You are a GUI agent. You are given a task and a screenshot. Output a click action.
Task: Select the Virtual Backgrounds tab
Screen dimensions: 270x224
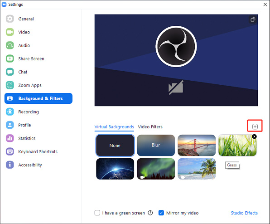[x=114, y=127]
